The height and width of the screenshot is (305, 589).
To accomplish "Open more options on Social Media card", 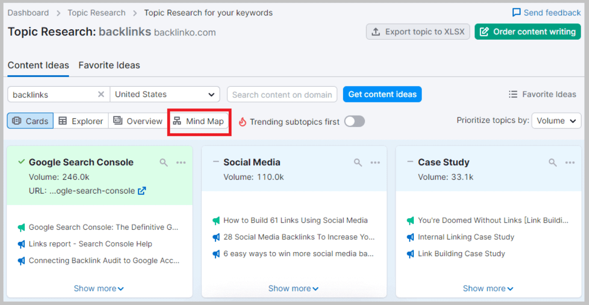I will (x=375, y=163).
